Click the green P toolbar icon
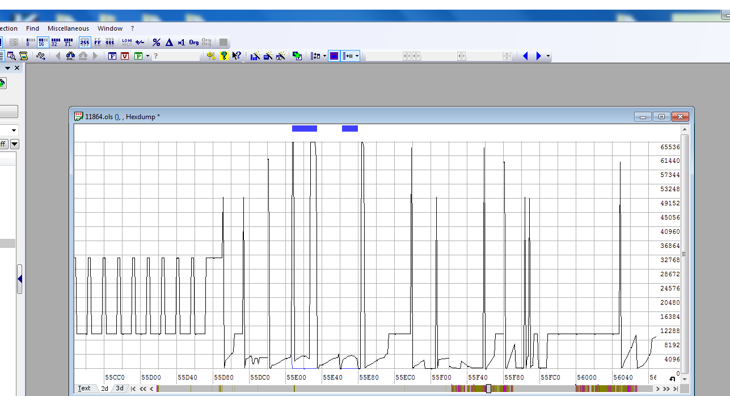The height and width of the screenshot is (396, 730). pyautogui.click(x=138, y=56)
